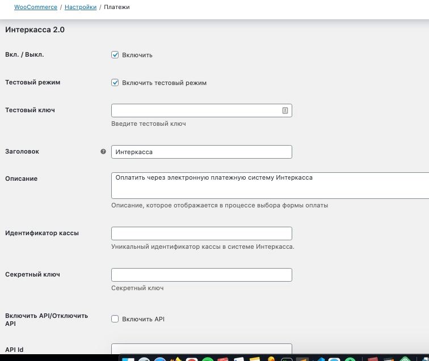Click the Заголовок row label
This screenshot has height=361, width=429.
[x=22, y=151]
